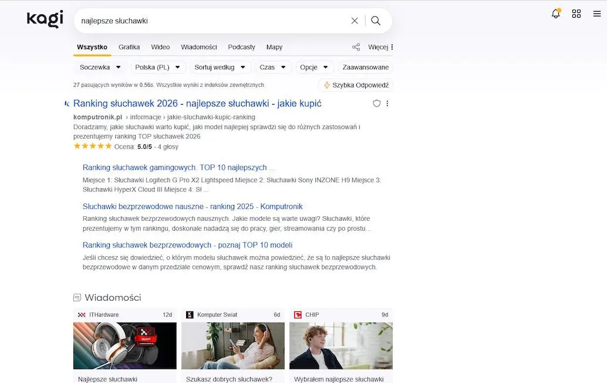607x383 pixels.
Task: Open the Soczewka dropdown
Action: [x=100, y=67]
